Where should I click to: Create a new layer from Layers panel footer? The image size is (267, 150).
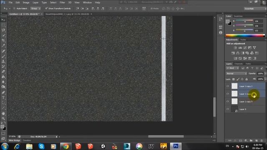coord(256,141)
